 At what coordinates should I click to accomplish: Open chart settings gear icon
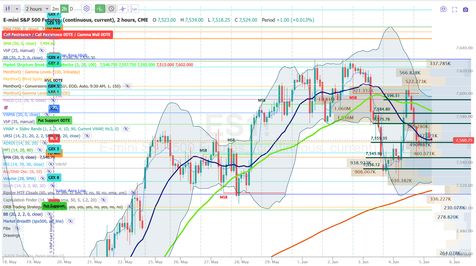(x=87, y=9)
